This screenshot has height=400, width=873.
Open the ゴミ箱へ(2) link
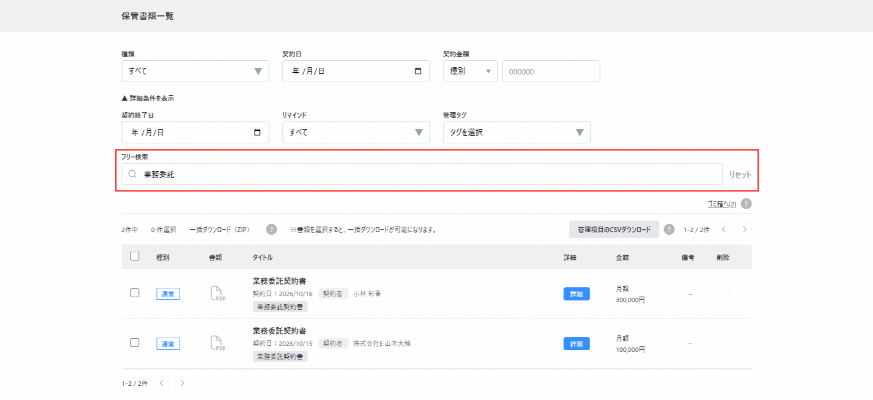pyautogui.click(x=721, y=204)
